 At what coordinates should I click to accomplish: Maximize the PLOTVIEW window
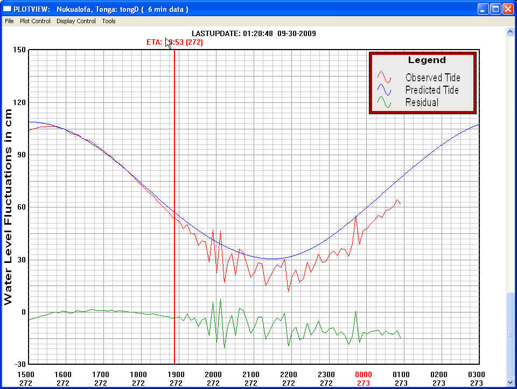pos(495,9)
